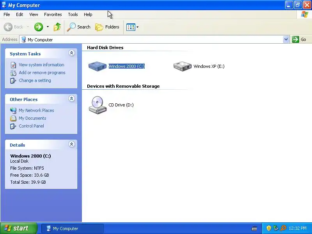Click the Windows XP (E:) label

[209, 66]
